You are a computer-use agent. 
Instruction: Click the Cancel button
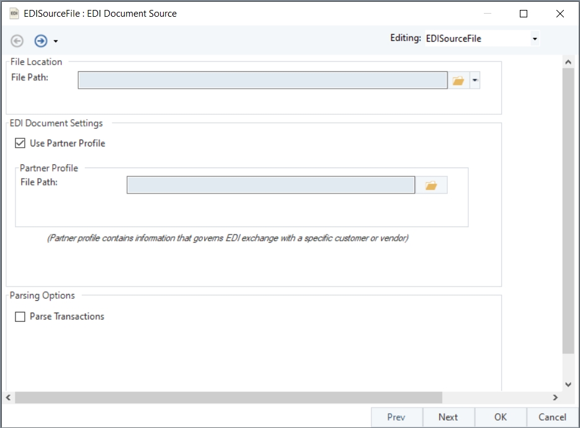[552, 417]
